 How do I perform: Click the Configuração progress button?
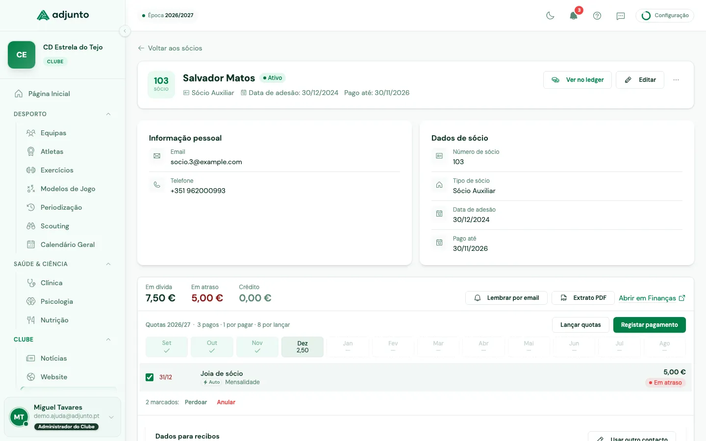pos(665,16)
